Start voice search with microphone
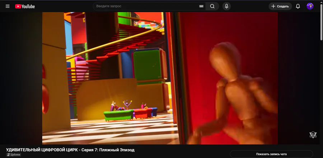 pyautogui.click(x=226, y=6)
